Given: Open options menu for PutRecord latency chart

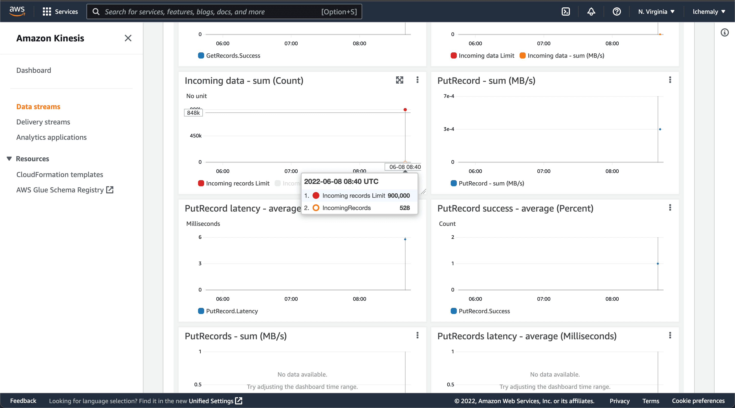Looking at the screenshot, I should pos(418,207).
